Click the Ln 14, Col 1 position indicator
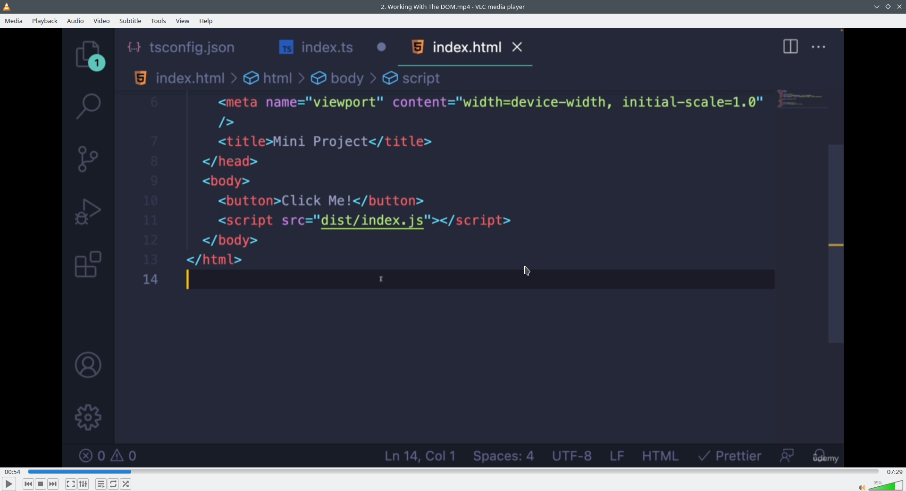This screenshot has height=491, width=906. (x=420, y=456)
